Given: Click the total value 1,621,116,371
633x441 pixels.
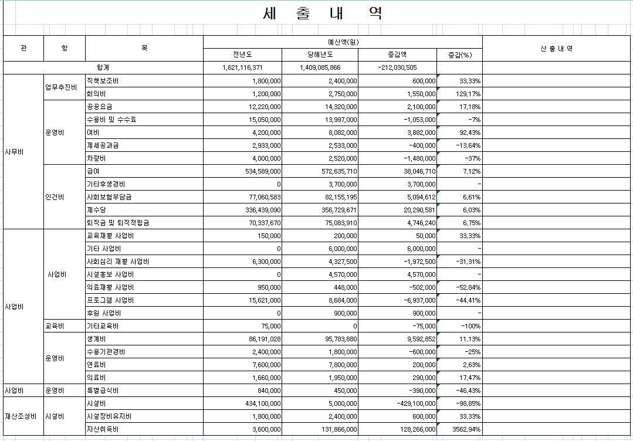Looking at the screenshot, I should 242,67.
